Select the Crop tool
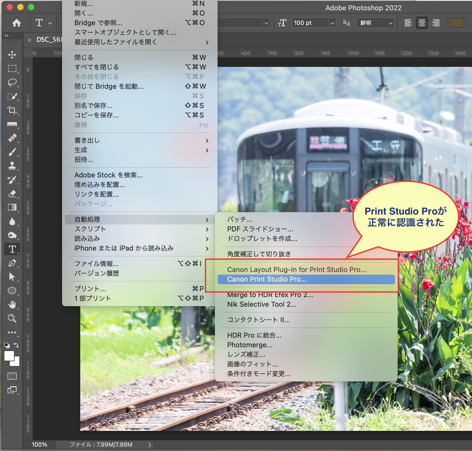This screenshot has height=451, width=472. (x=12, y=110)
